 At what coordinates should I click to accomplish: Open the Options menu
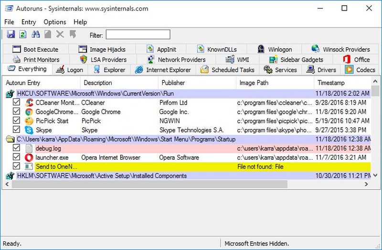[x=55, y=22]
